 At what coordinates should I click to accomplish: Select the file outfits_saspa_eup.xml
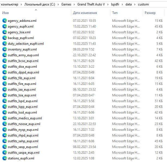[24, 153]
